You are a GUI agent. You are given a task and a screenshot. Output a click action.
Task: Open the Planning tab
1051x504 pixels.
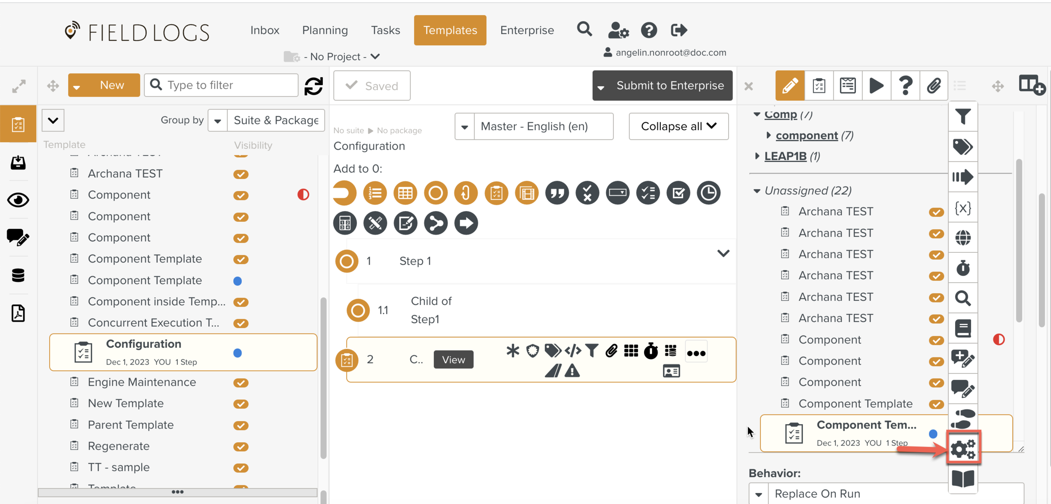pos(325,30)
